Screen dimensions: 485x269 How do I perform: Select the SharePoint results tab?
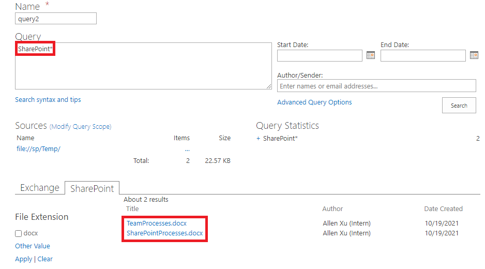(92, 188)
